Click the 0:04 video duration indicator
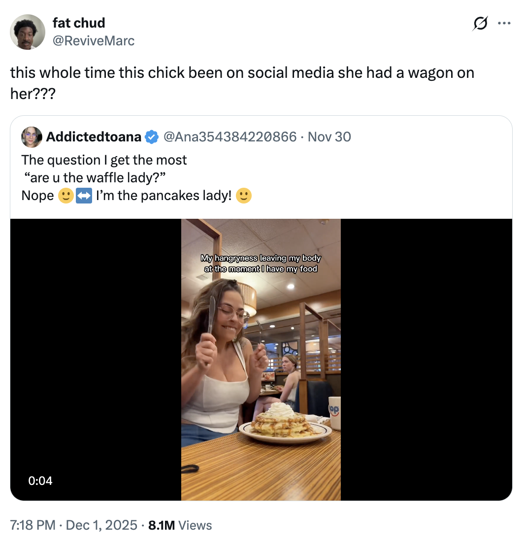 click(x=39, y=480)
